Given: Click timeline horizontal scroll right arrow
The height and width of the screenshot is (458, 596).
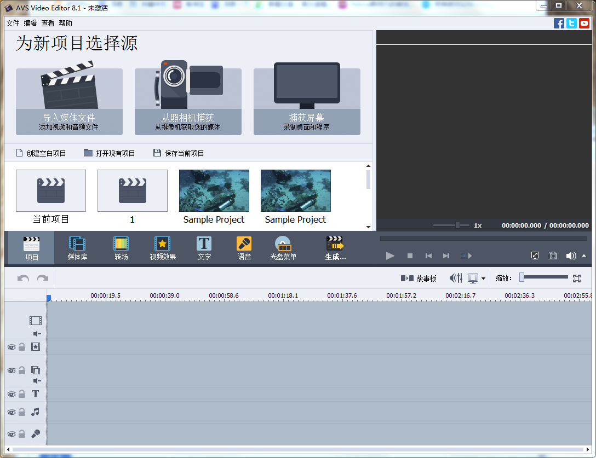Looking at the screenshot, I should [588, 450].
